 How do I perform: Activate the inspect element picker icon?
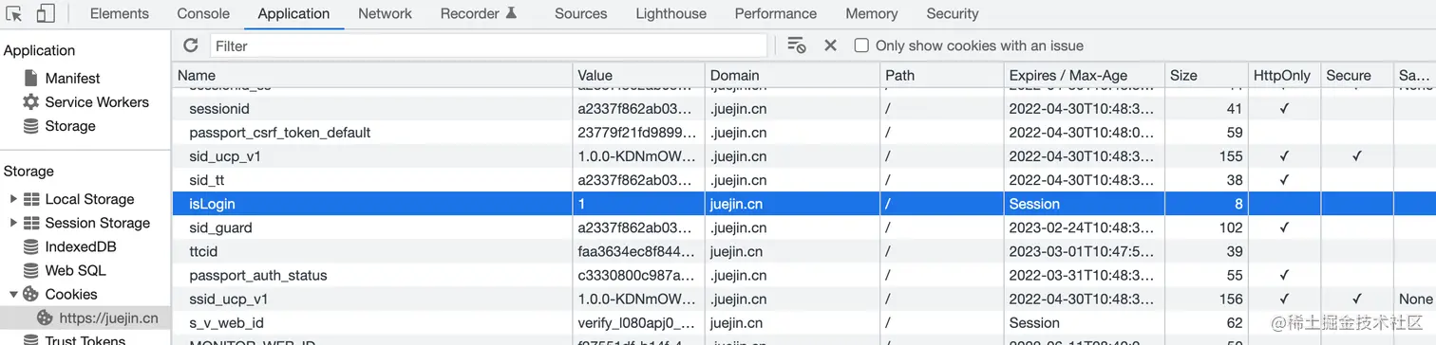(13, 13)
